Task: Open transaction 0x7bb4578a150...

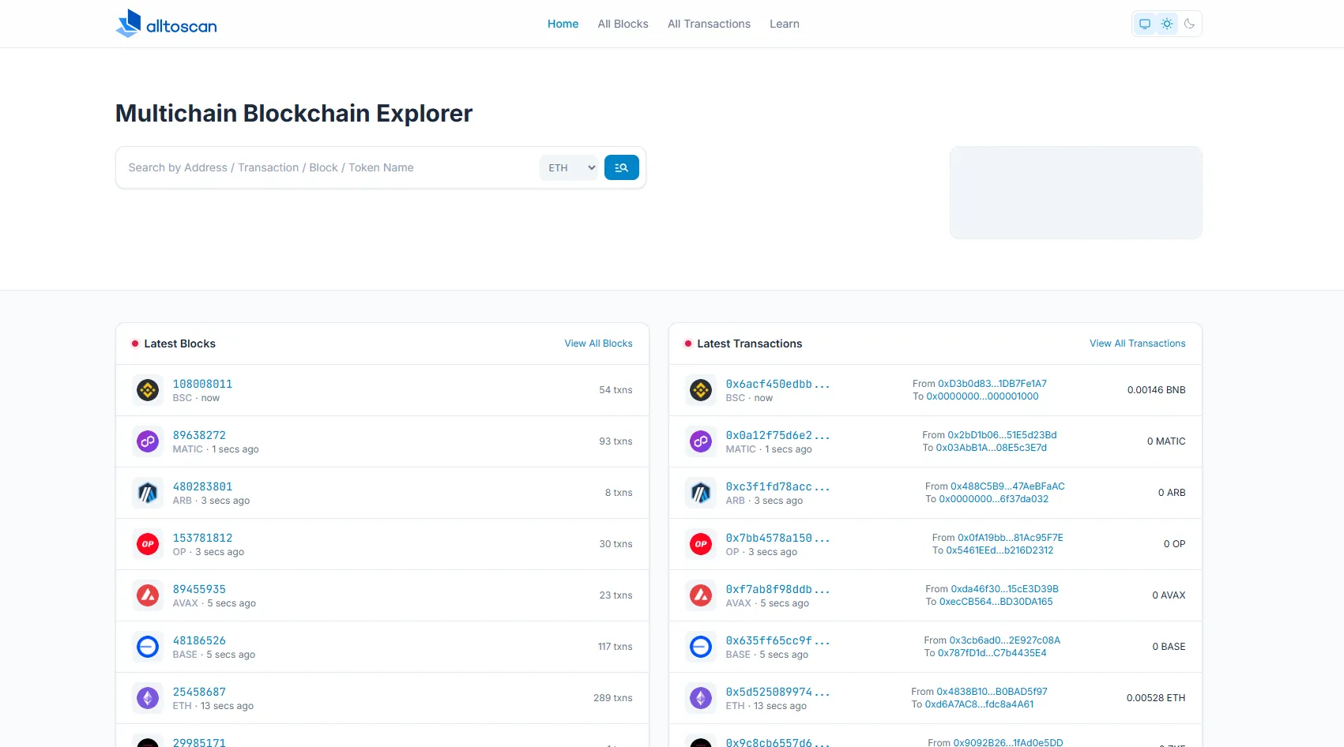Action: [x=777, y=538]
